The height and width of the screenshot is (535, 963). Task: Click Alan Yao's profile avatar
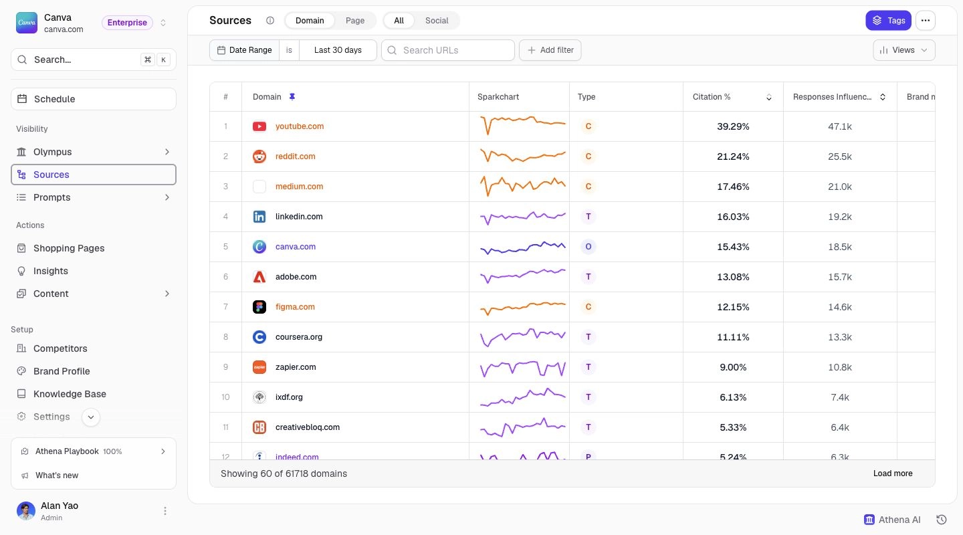click(26, 511)
